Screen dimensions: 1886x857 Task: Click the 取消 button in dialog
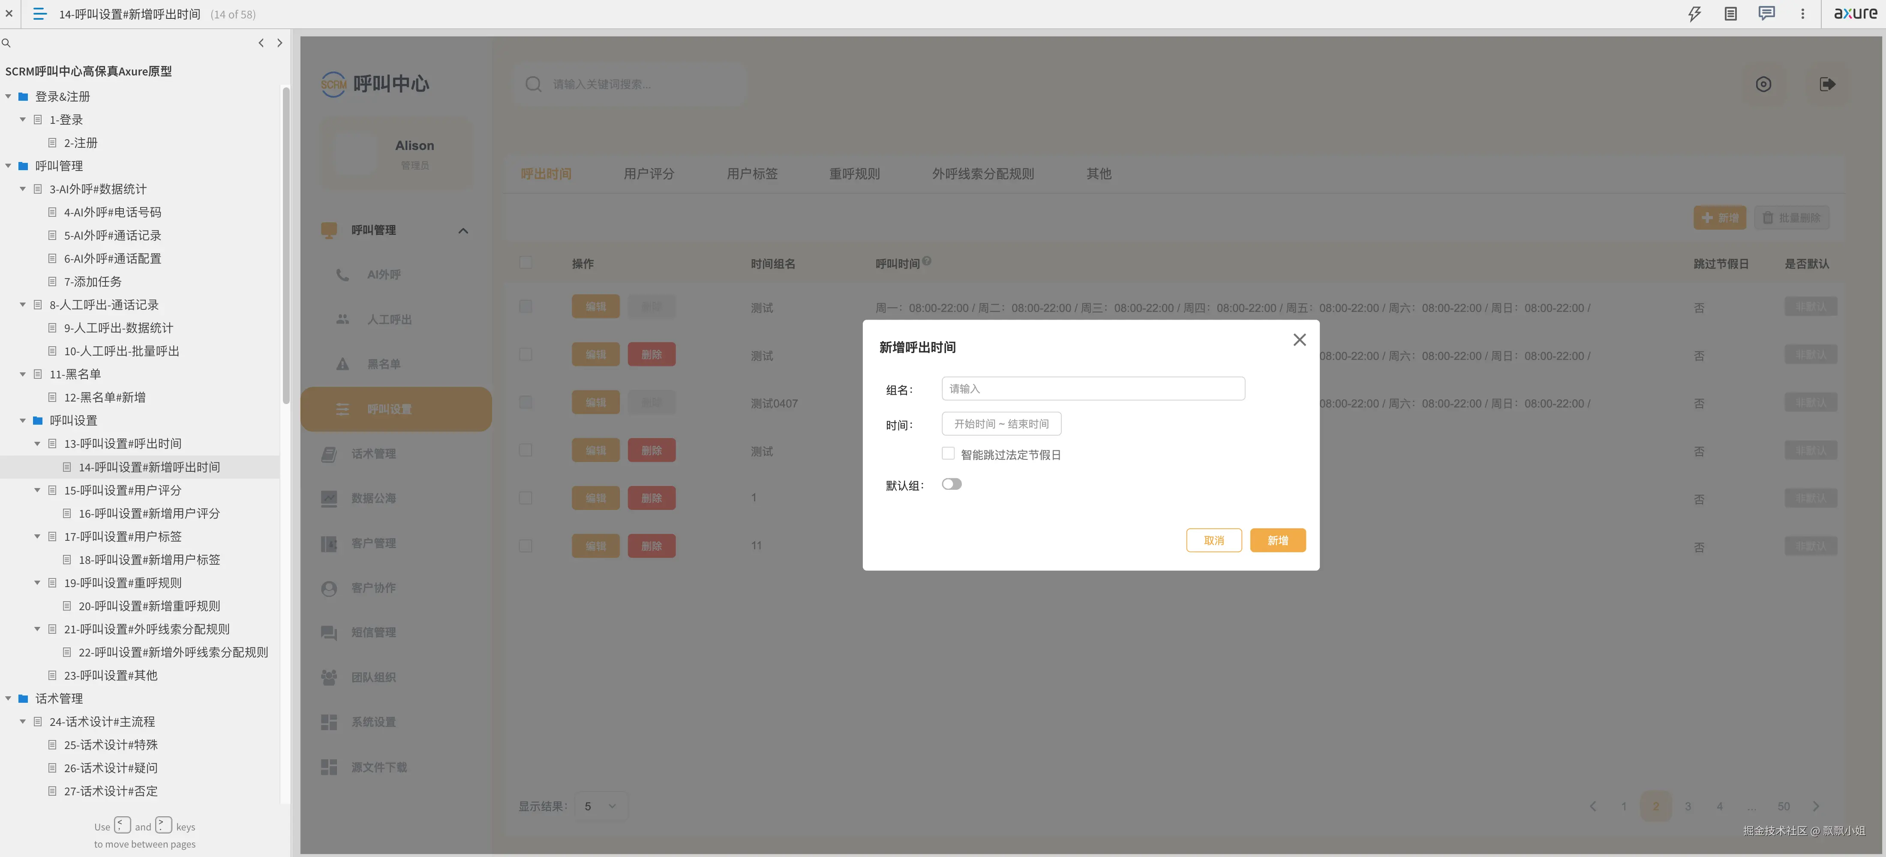pos(1213,540)
